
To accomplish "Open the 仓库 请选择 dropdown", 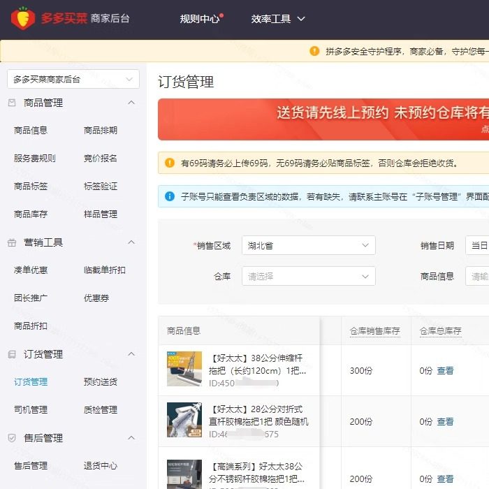I will click(x=309, y=276).
